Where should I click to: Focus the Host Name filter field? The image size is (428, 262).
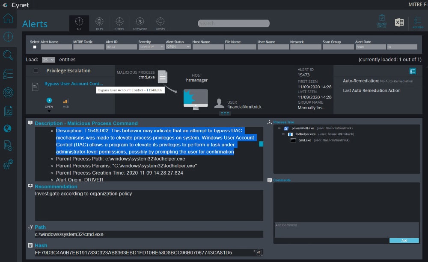tap(208, 47)
